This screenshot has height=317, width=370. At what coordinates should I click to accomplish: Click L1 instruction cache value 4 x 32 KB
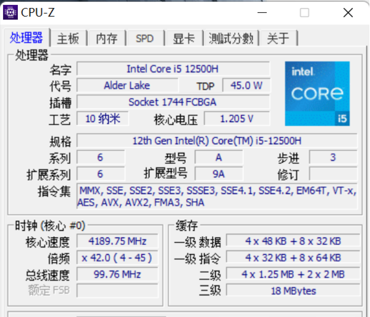[293, 258]
